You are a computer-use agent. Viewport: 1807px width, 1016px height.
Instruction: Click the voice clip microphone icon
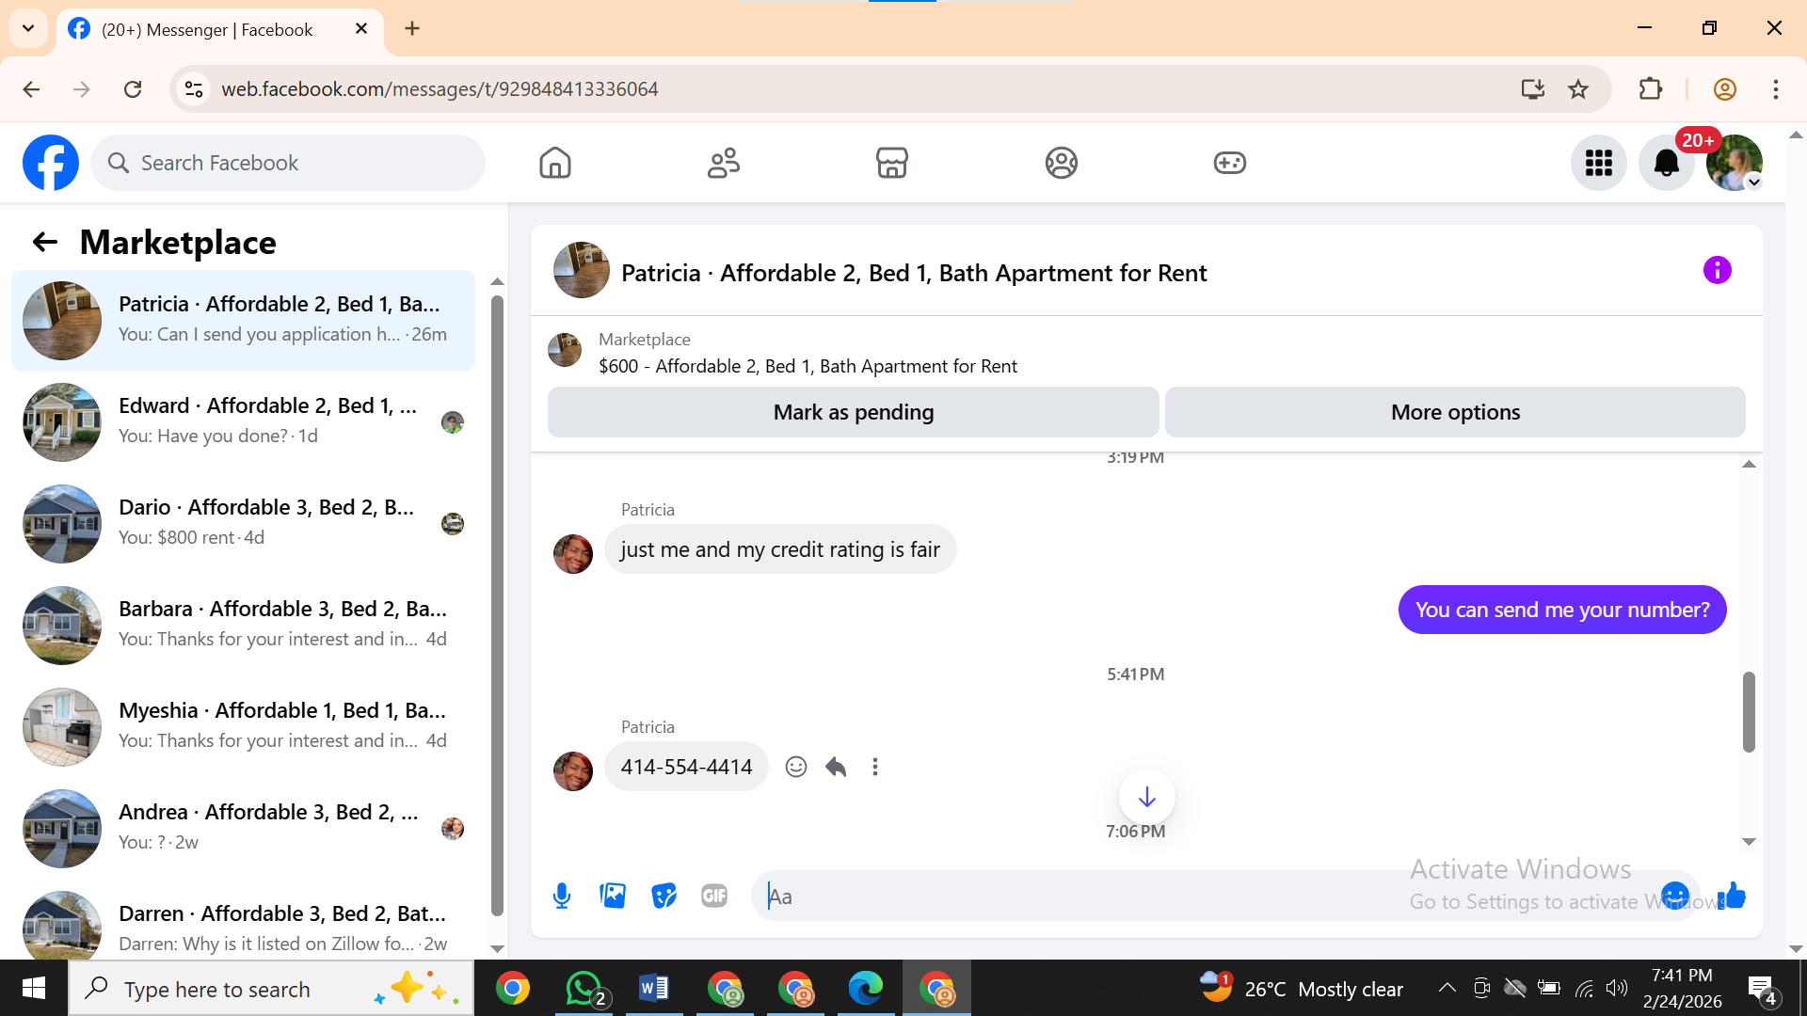(x=562, y=896)
